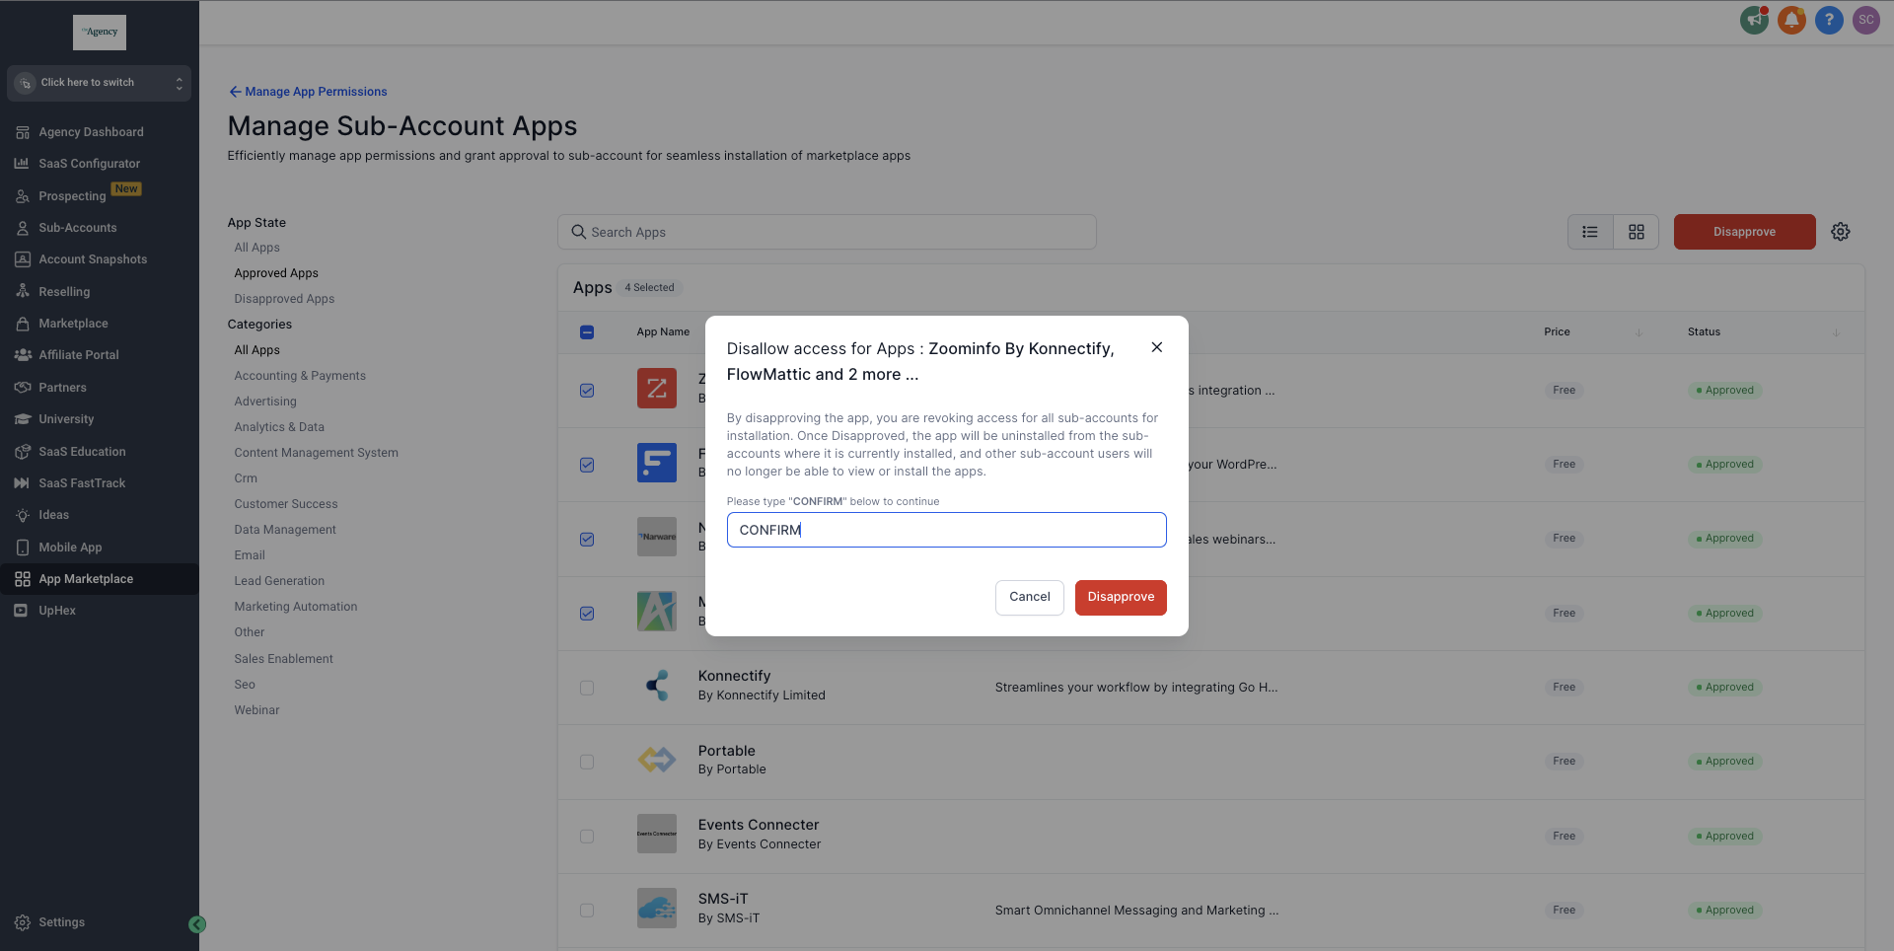
Task: Click Cancel in the dialog
Action: point(1030,597)
